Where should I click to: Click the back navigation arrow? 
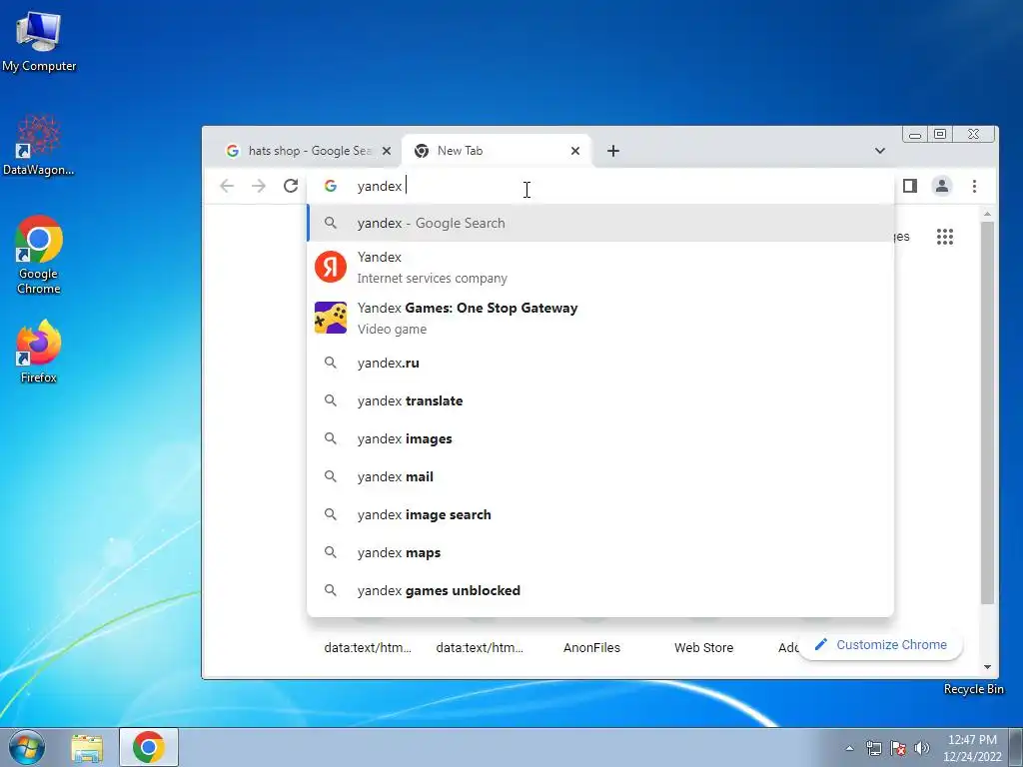click(227, 186)
